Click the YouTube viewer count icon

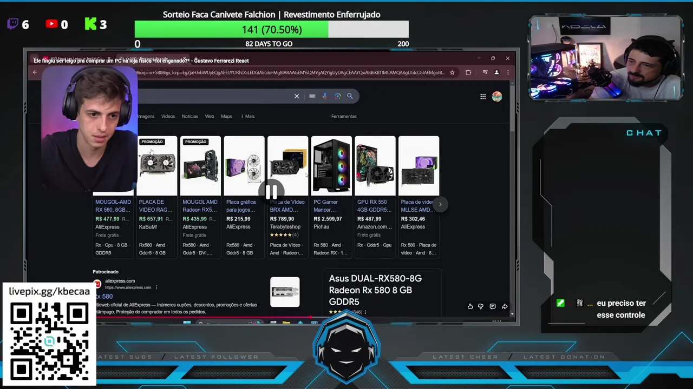click(51, 24)
